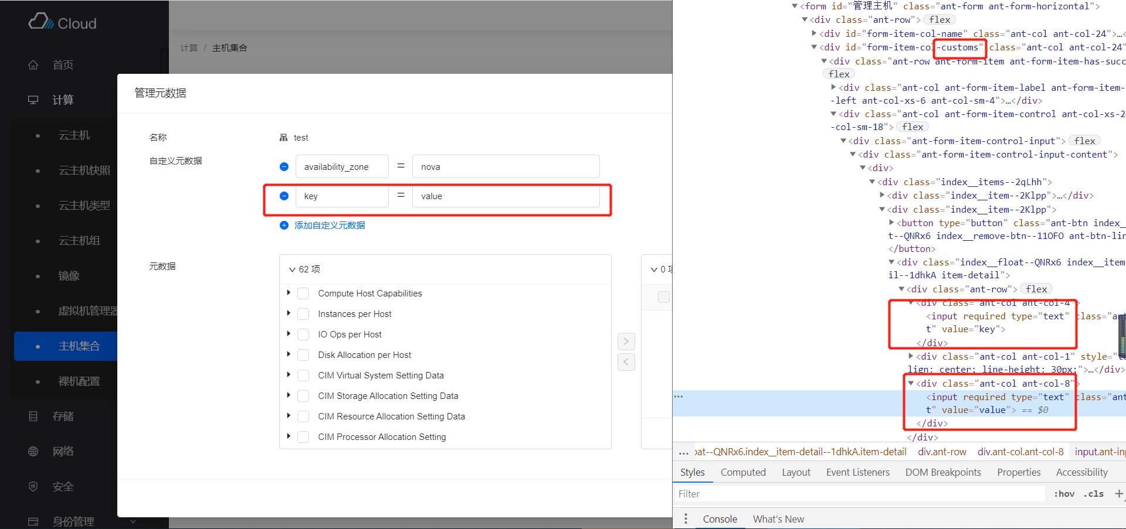
Task: Move items left with arrow button
Action: 626,362
